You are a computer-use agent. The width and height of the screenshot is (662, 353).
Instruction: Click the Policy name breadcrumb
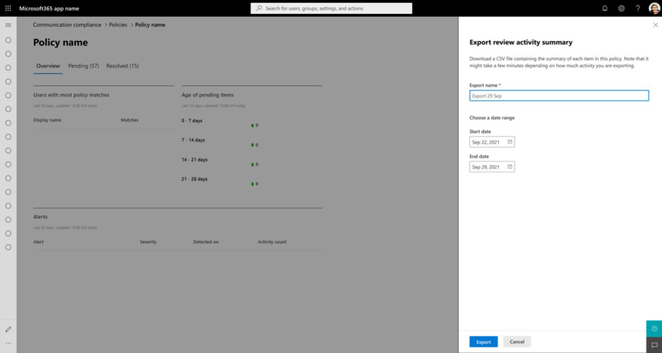click(150, 25)
